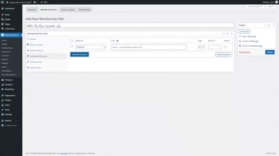Click help tooltip icon next to Title

coord(118,41)
